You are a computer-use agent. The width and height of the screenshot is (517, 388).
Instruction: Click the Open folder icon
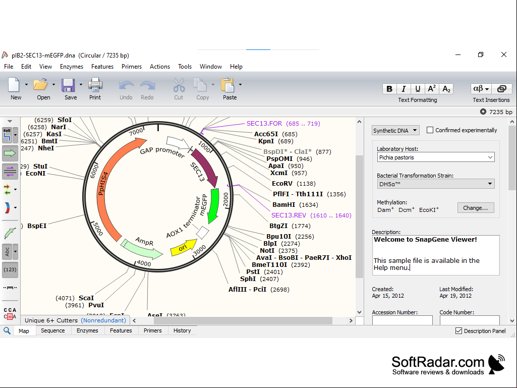(x=40, y=85)
